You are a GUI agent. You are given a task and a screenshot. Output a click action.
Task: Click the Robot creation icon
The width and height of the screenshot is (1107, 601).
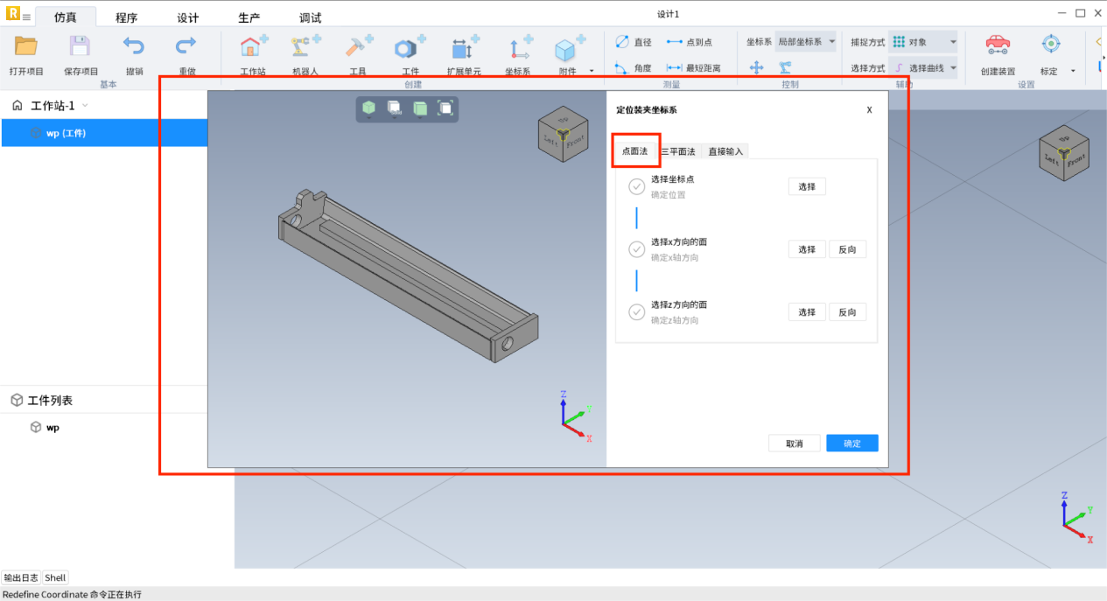pos(305,48)
